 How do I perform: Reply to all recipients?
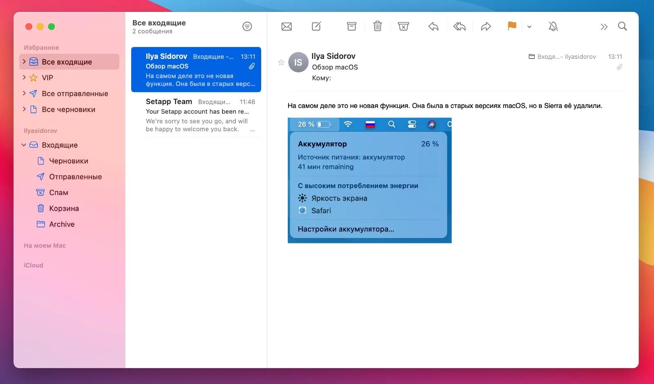(459, 27)
